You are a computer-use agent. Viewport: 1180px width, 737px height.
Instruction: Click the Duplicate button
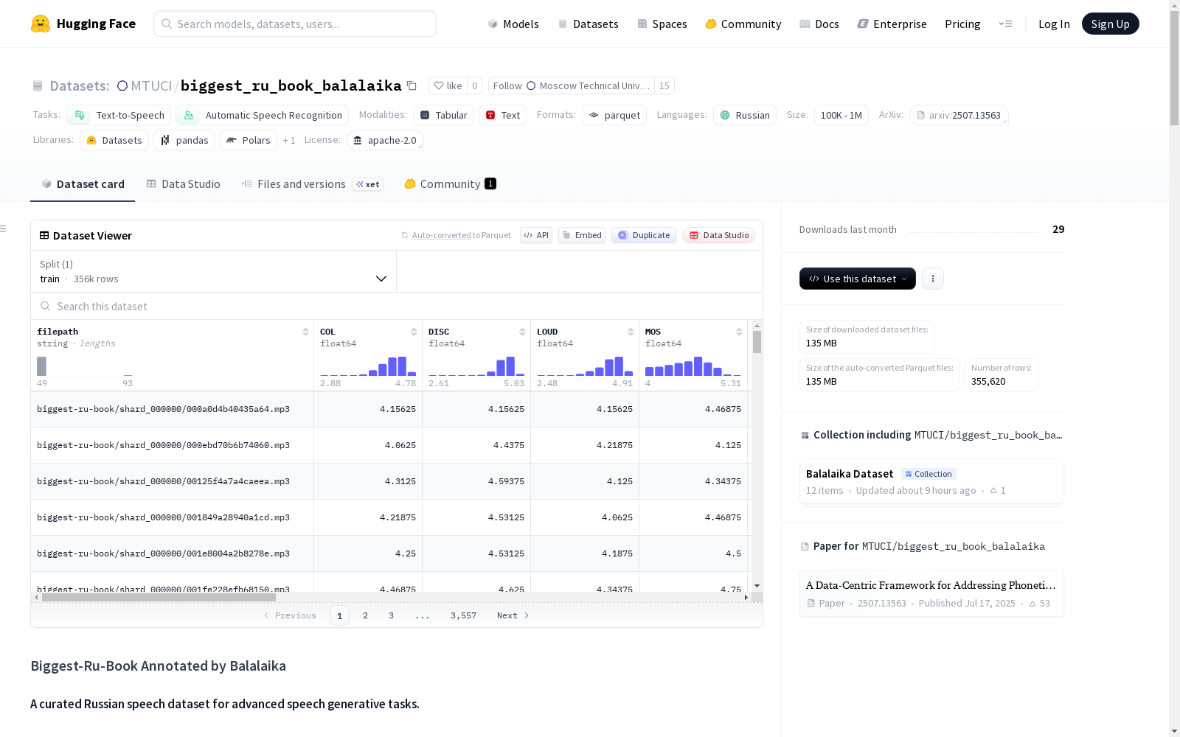[x=644, y=235]
